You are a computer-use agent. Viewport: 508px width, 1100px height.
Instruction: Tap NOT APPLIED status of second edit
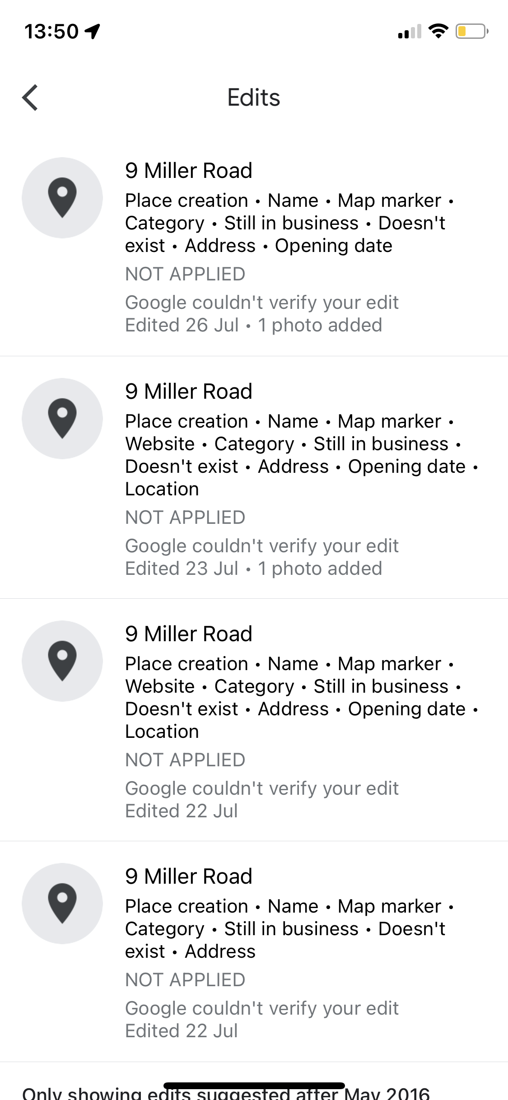point(185,517)
